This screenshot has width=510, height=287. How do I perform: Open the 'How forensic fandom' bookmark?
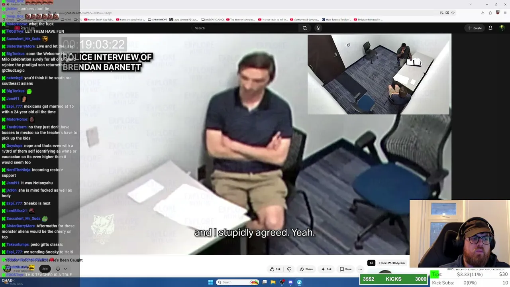click(336, 20)
